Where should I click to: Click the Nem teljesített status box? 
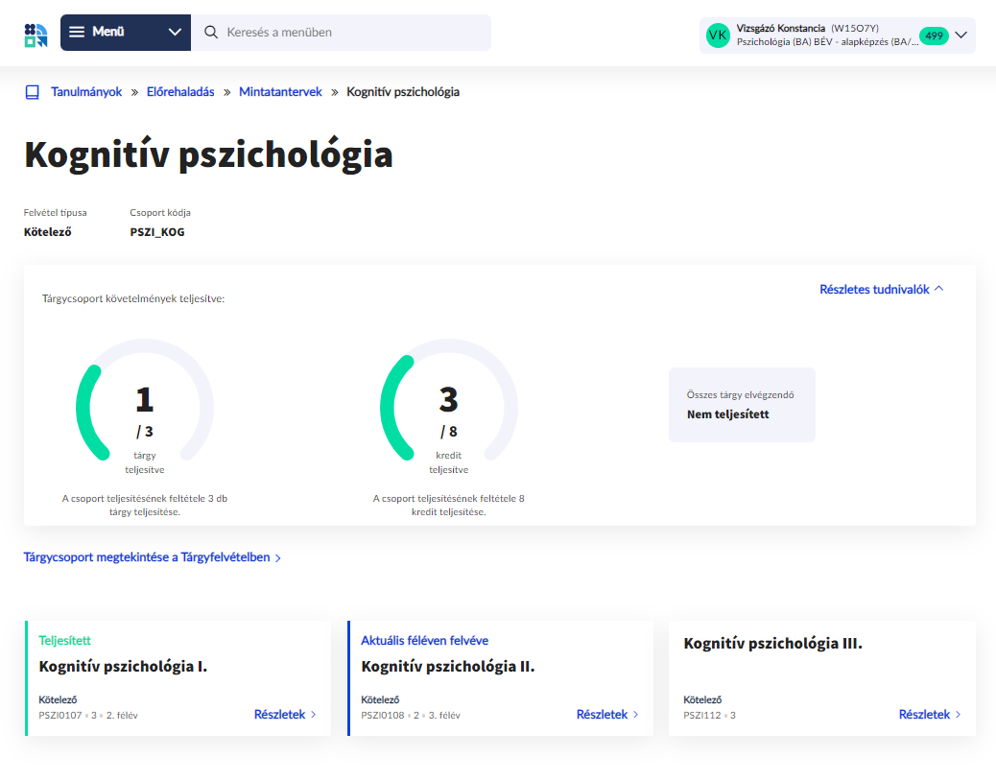click(x=742, y=405)
